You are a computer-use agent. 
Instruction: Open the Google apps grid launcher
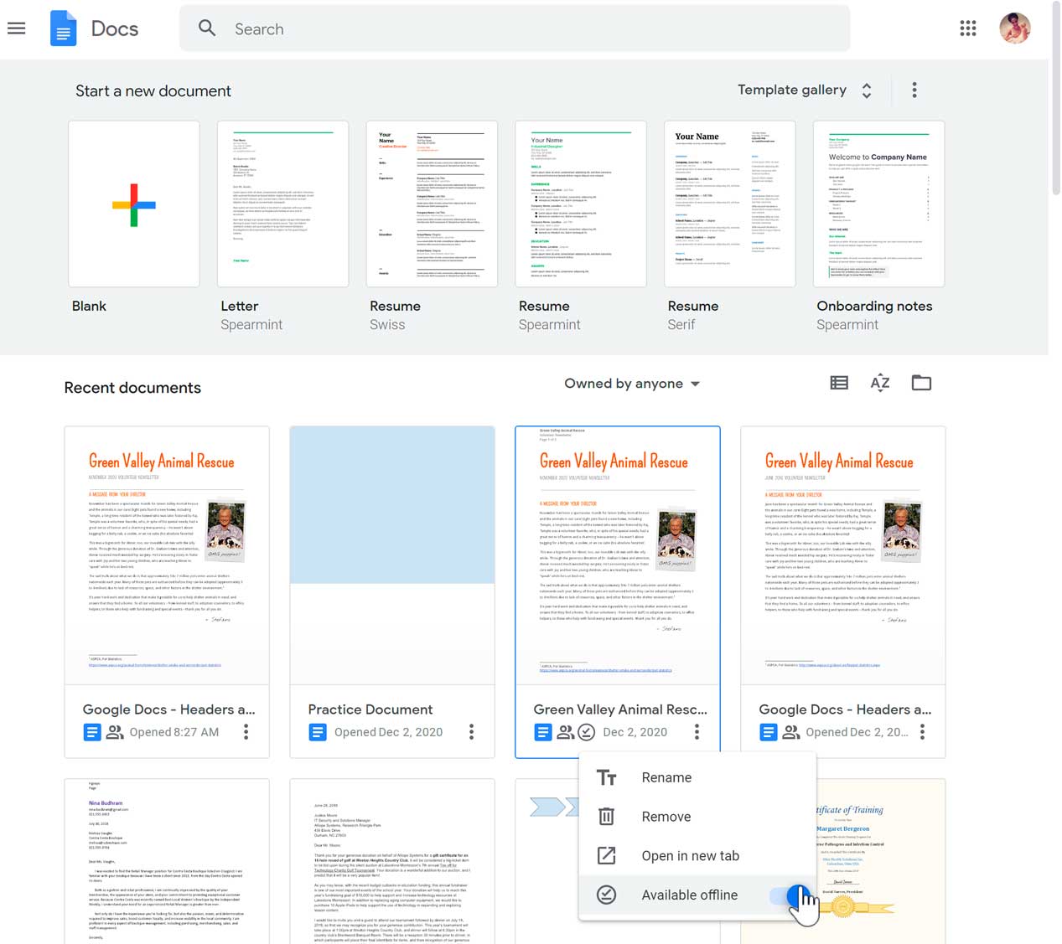(x=968, y=28)
